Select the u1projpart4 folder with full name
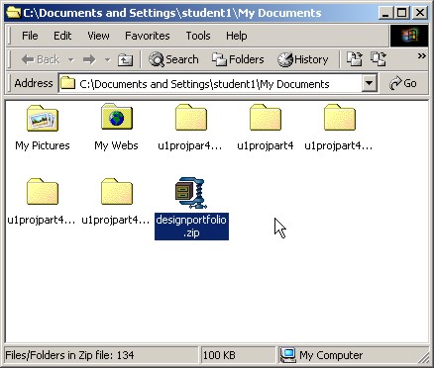The width and height of the screenshot is (434, 368). pyautogui.click(x=266, y=117)
